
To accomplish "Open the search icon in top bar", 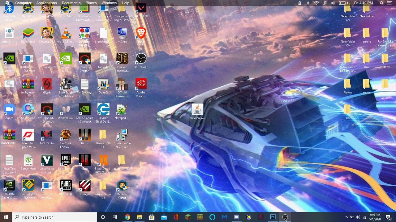I will (x=382, y=3).
